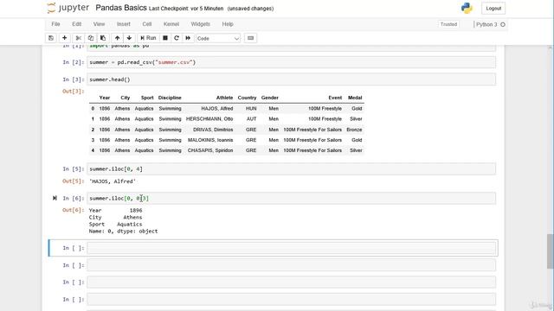Click the Bronze medal cell
This screenshot has height=311, width=554.
(x=354, y=130)
